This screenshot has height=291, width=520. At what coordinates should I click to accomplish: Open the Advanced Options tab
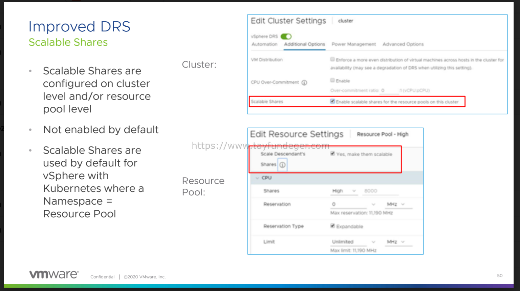403,44
